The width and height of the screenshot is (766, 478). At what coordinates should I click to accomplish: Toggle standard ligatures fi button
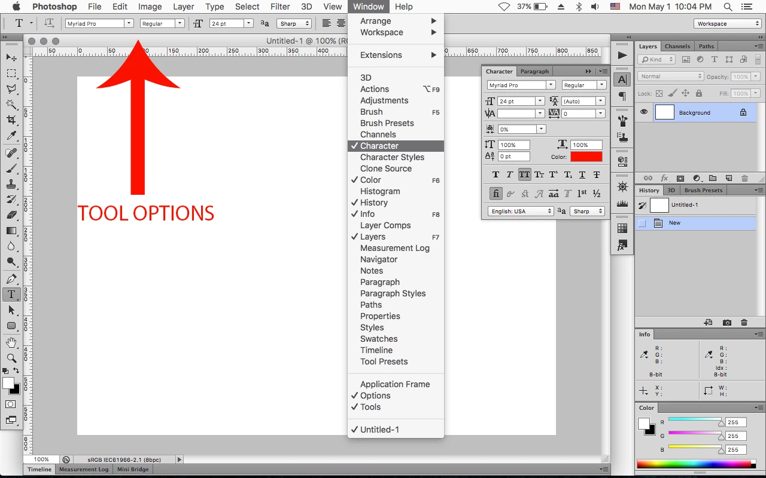(x=496, y=194)
